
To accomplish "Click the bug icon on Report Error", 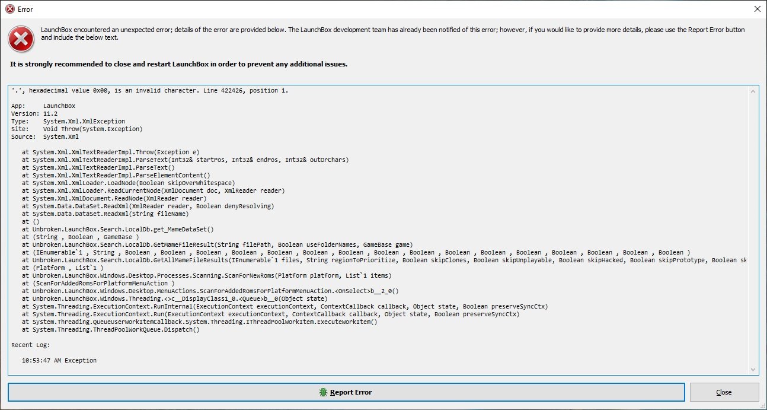I will point(323,392).
